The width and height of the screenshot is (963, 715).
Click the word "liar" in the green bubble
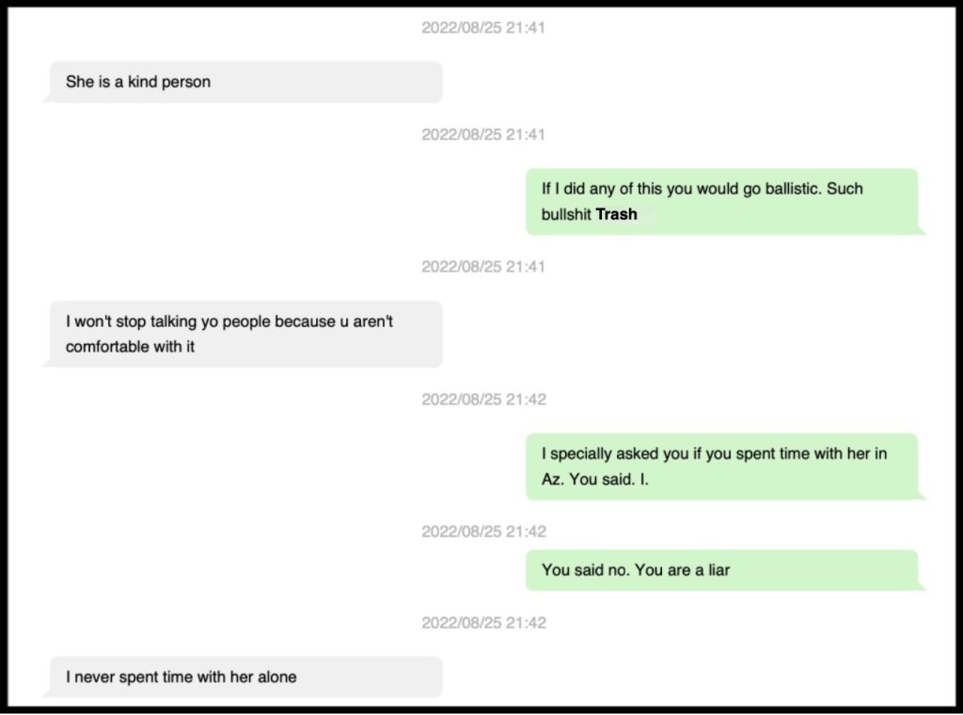click(x=718, y=569)
